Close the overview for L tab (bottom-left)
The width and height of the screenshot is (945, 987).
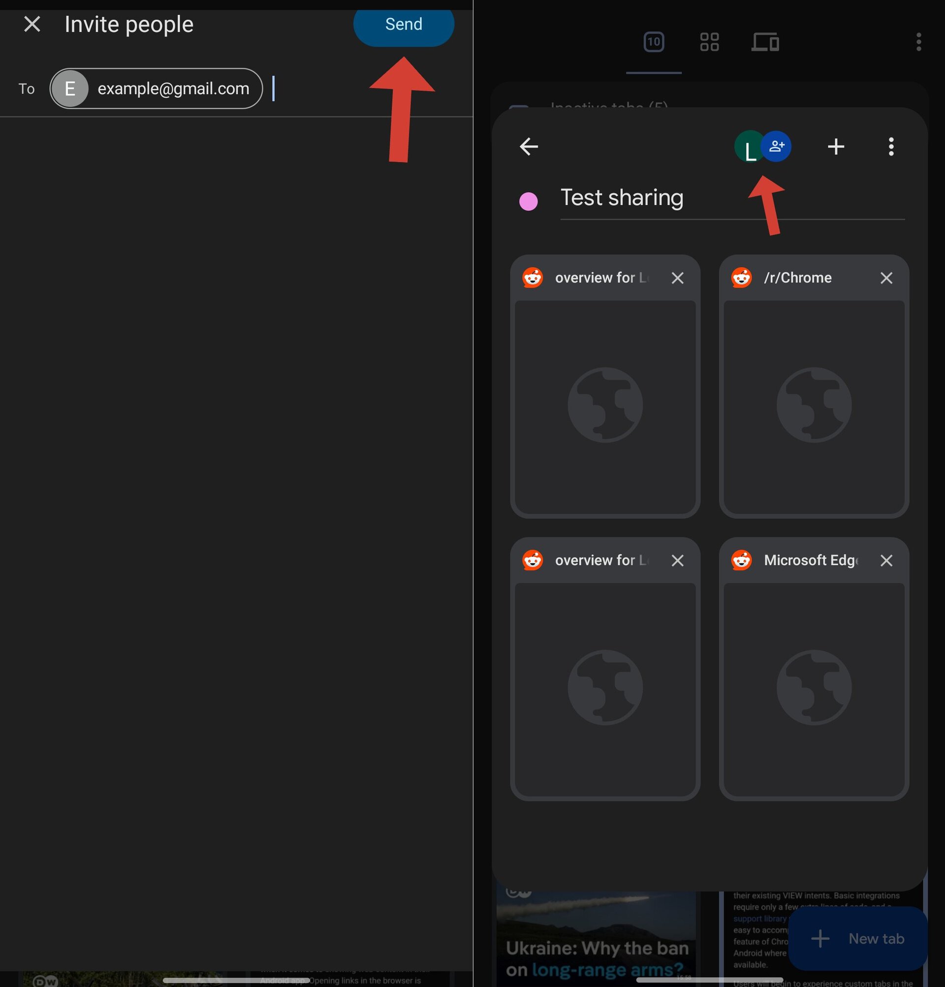(x=677, y=560)
